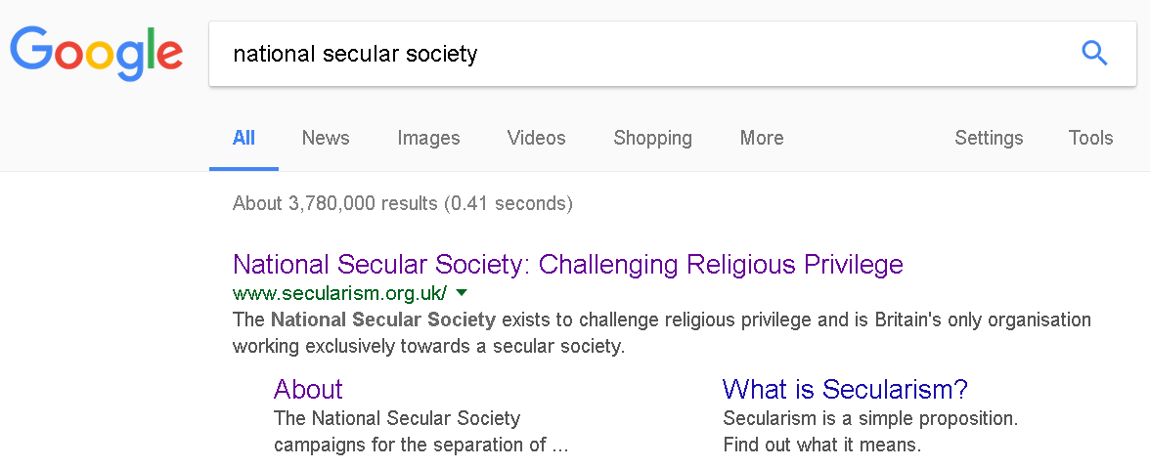This screenshot has height=468, width=1150.
Task: Open the Settings menu
Action: 989,138
